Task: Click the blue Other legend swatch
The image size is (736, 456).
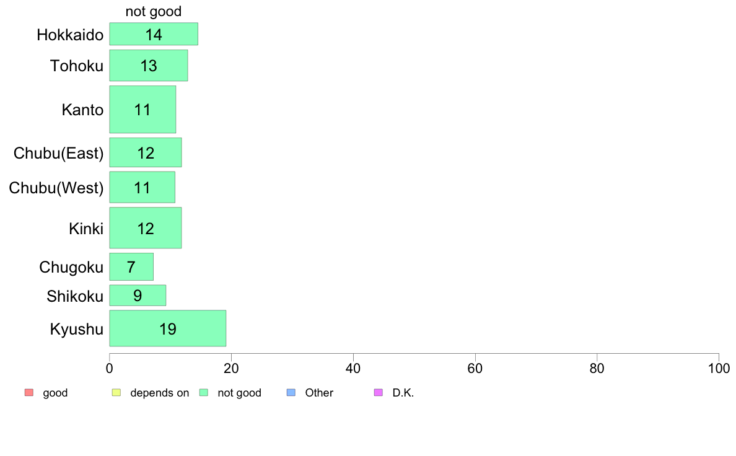Action: [x=291, y=393]
